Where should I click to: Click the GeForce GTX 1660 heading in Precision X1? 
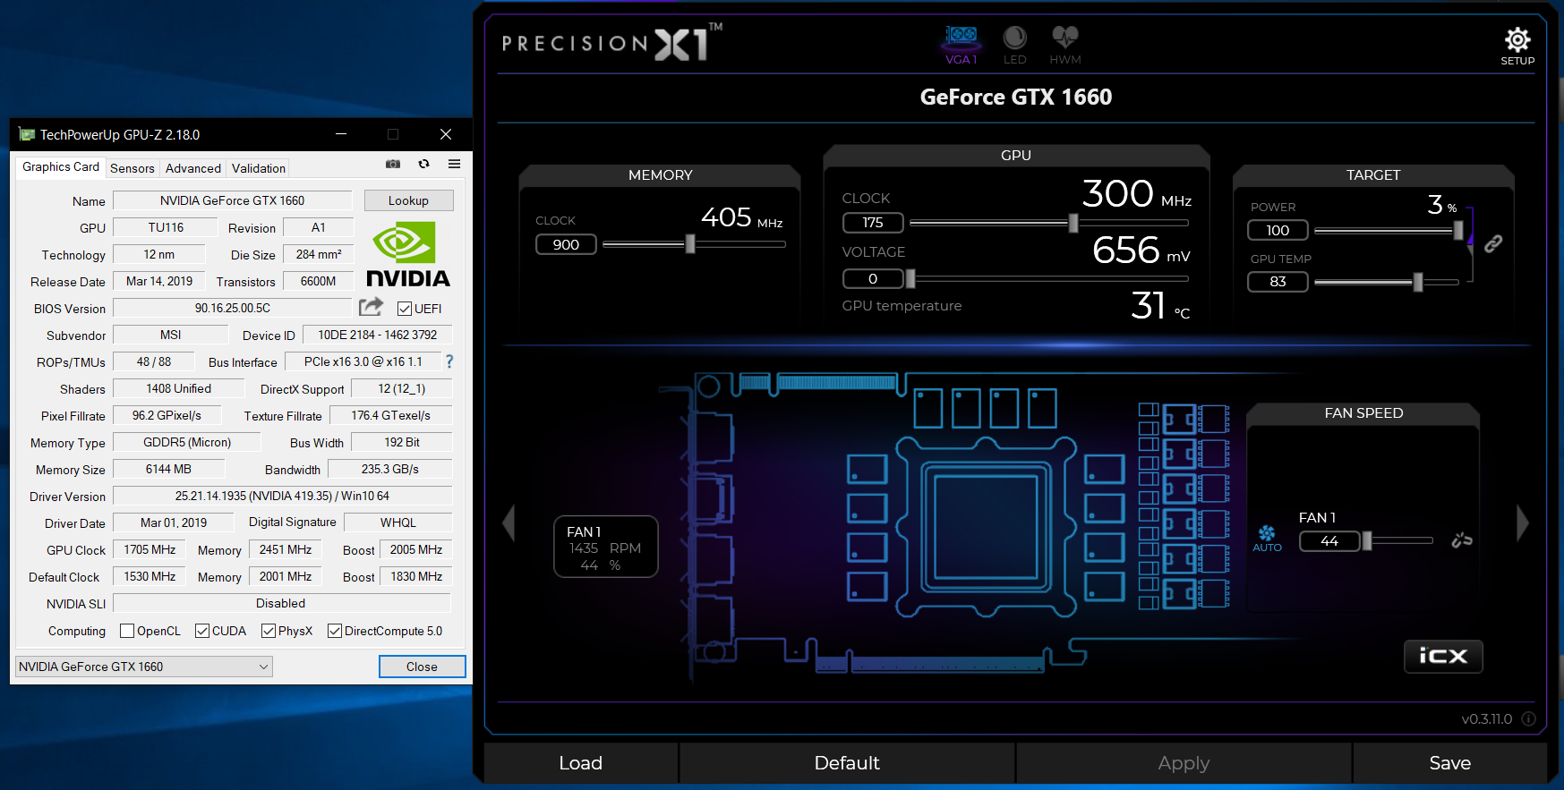1016,97
